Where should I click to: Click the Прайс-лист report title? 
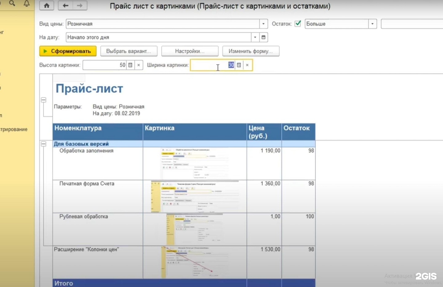(x=89, y=89)
